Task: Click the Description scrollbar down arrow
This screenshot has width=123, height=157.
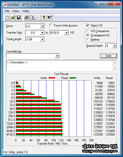Action: tap(115, 69)
